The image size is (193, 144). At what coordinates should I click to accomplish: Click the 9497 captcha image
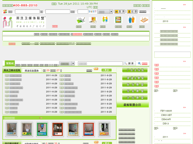coord(92,12)
